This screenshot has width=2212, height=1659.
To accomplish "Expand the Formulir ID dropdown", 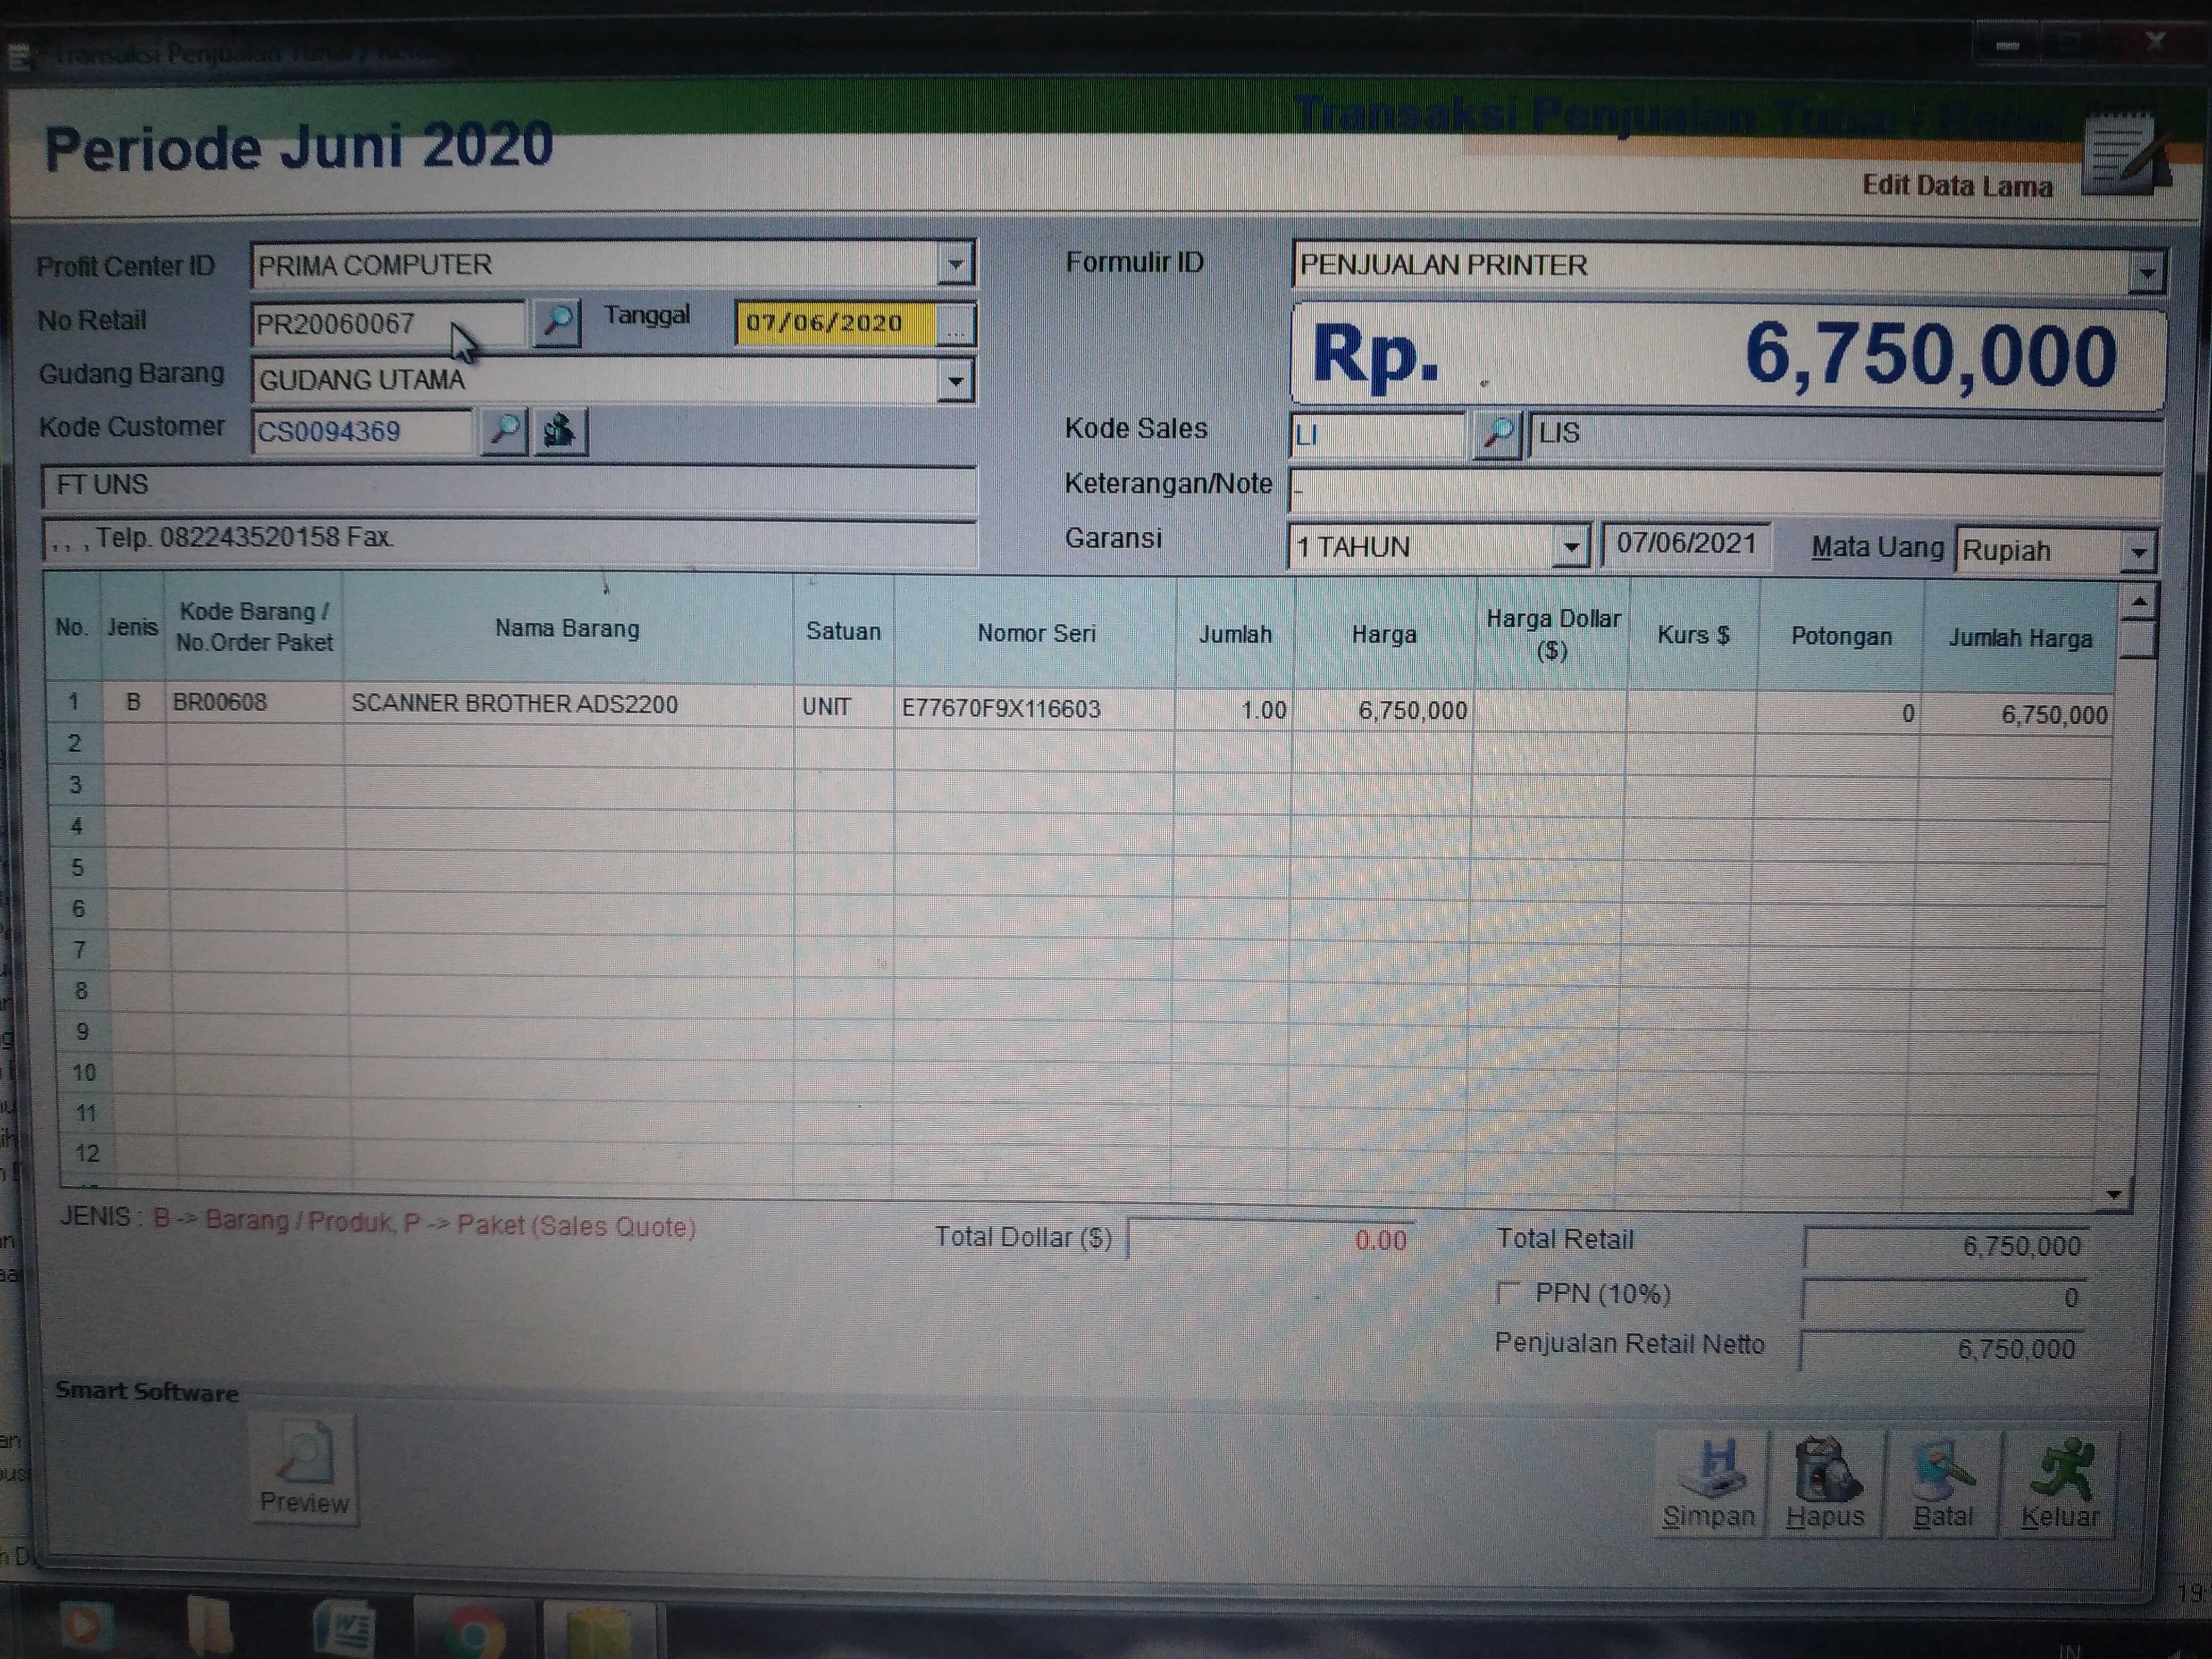I will click(x=2146, y=272).
